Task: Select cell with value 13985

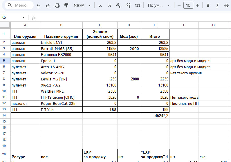Action: [x=155, y=48]
